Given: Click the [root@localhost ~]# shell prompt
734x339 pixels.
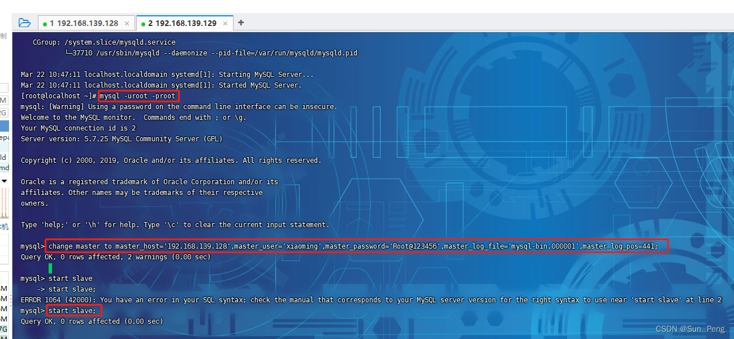Looking at the screenshot, I should (x=58, y=96).
